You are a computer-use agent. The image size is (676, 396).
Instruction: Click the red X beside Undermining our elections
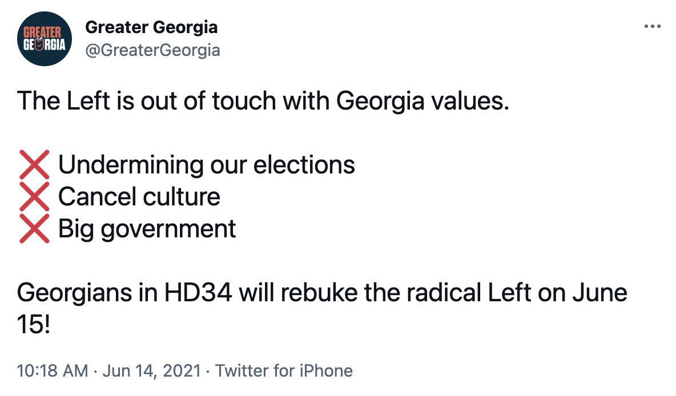[x=34, y=165]
